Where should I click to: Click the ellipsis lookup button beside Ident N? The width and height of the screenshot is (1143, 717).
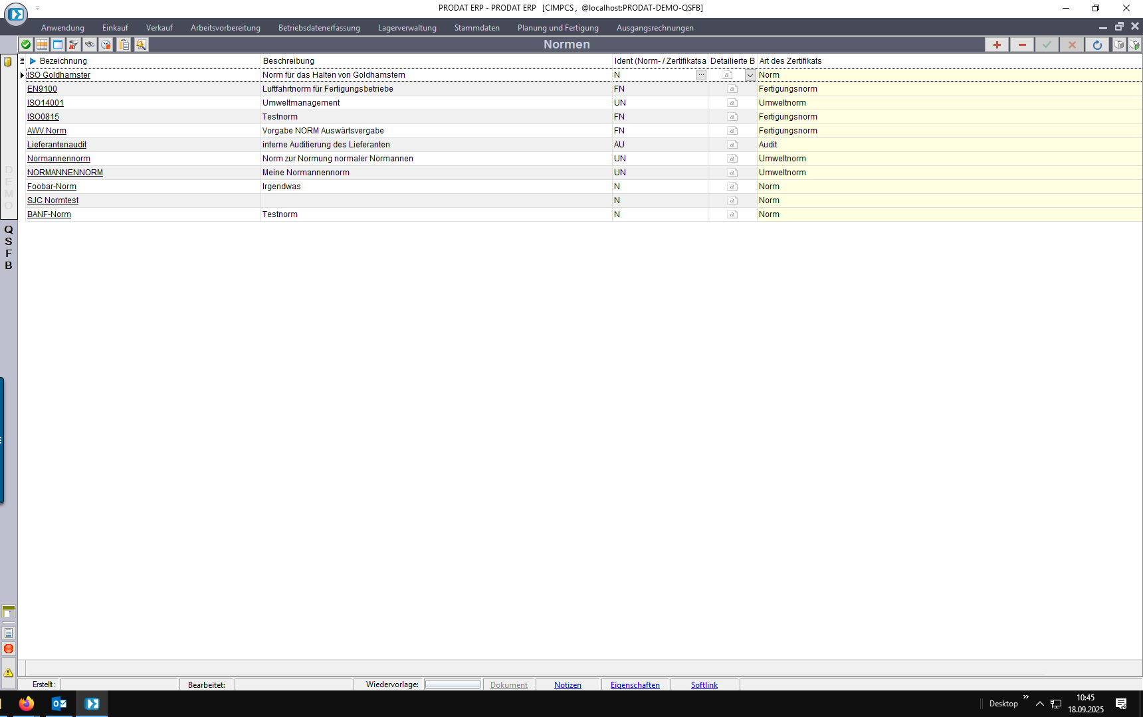[x=701, y=75]
